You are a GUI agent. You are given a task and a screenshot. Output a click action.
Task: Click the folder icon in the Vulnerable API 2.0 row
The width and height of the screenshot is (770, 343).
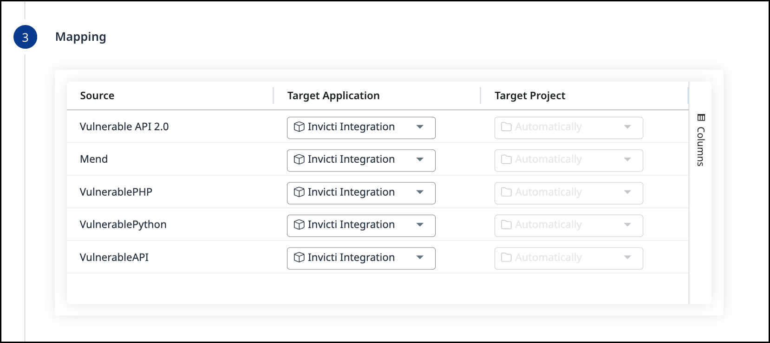click(506, 127)
